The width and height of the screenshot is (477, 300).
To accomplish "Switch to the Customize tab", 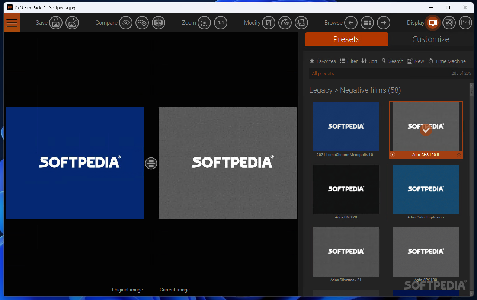I will [x=431, y=39].
